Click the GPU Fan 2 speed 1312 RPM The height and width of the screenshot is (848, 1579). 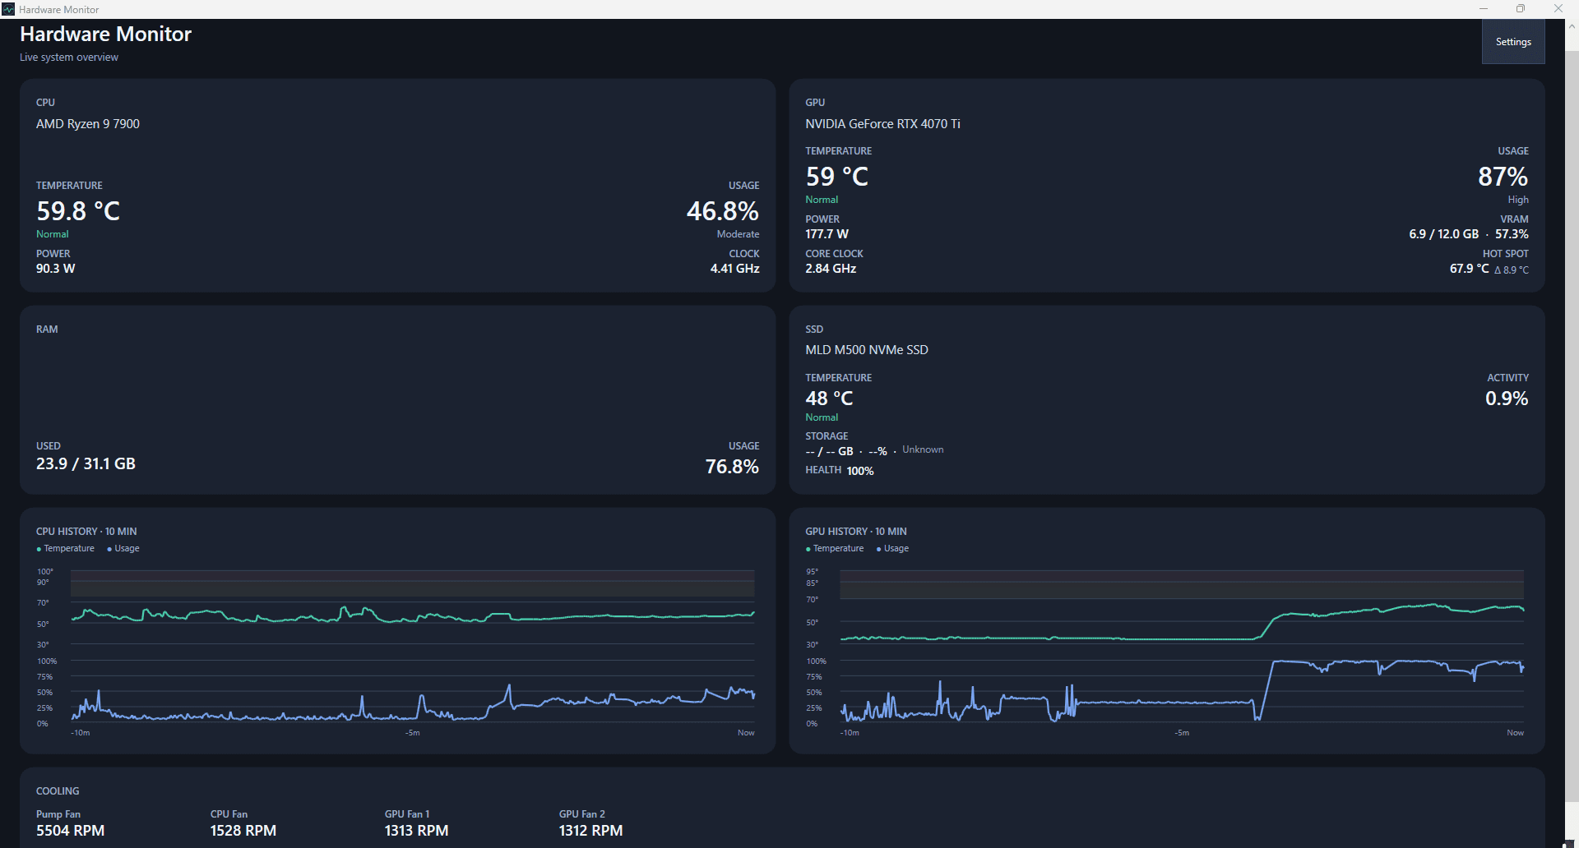pyautogui.click(x=590, y=831)
